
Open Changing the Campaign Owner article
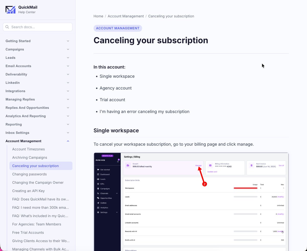[x=38, y=183]
